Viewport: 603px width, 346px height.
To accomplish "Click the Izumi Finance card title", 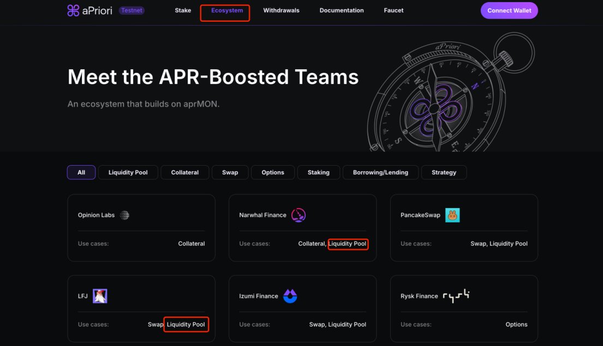I will 259,296.
